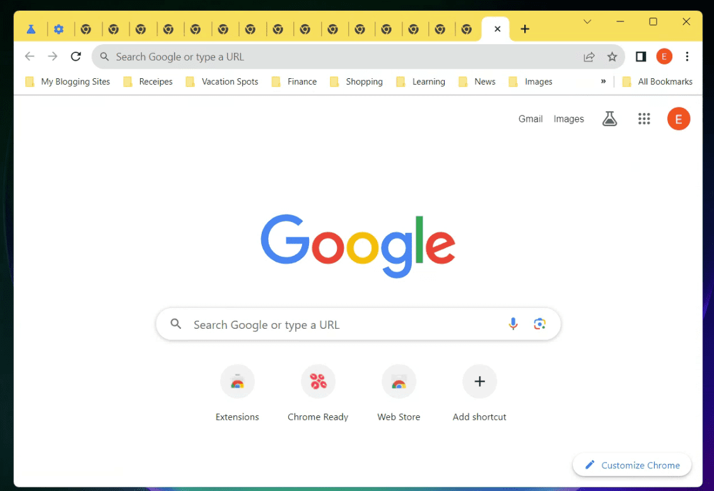Open All Bookmarks folder
This screenshot has height=491, width=714.
point(657,82)
